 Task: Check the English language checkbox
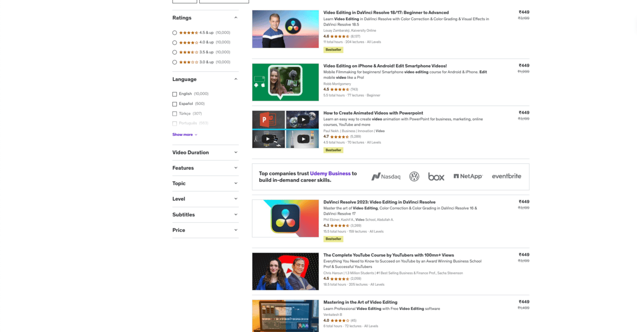click(175, 94)
